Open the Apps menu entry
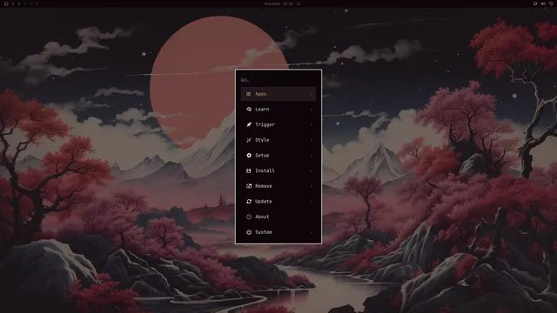 pyautogui.click(x=278, y=94)
